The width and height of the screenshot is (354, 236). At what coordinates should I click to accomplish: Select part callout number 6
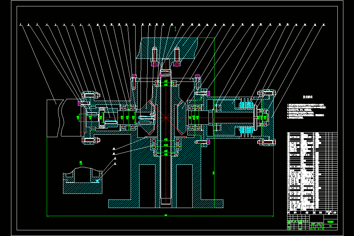(x=64, y=25)
